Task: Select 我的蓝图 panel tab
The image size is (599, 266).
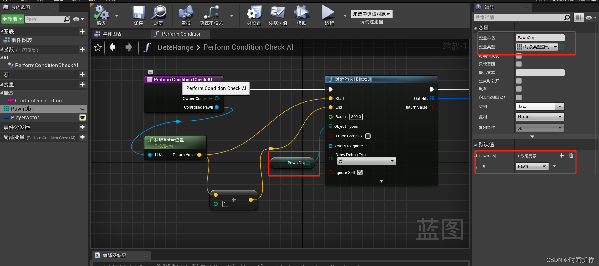Action: point(21,7)
